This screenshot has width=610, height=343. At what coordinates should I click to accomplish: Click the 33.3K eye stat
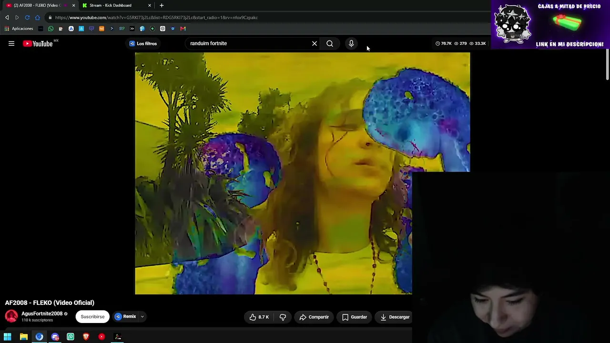click(x=477, y=43)
